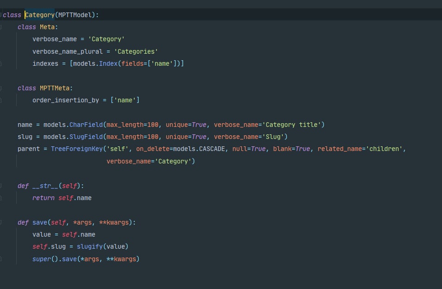The width and height of the screenshot is (442, 289).
Task: Click value variable in value = self.name
Action: (42, 235)
